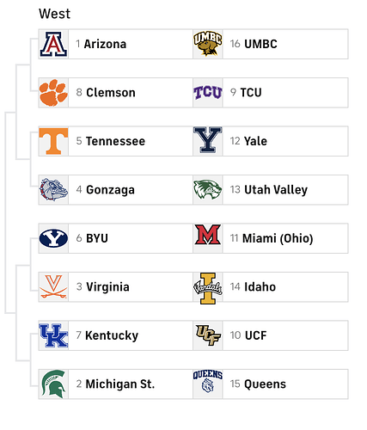The image size is (367, 430).
Task: Select the Kentucky UK logo
Action: [x=53, y=335]
